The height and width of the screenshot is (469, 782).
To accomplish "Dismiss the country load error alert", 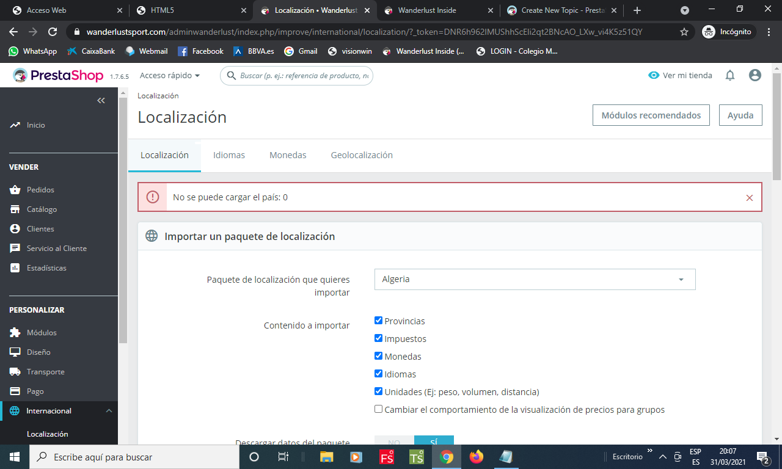I will click(750, 198).
